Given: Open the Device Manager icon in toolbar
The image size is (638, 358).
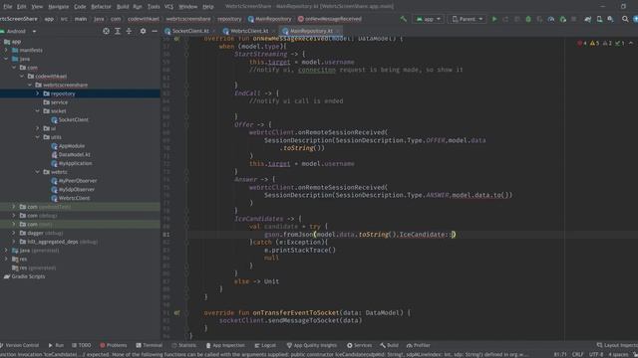Looking at the screenshot, I should (x=599, y=19).
